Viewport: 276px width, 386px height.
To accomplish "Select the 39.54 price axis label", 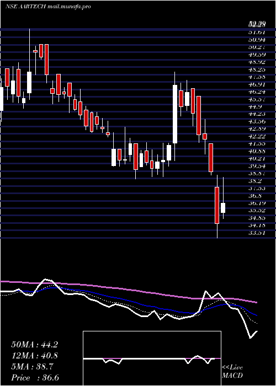I will pos(257,166).
